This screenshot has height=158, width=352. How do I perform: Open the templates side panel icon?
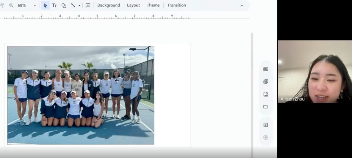pos(266,69)
